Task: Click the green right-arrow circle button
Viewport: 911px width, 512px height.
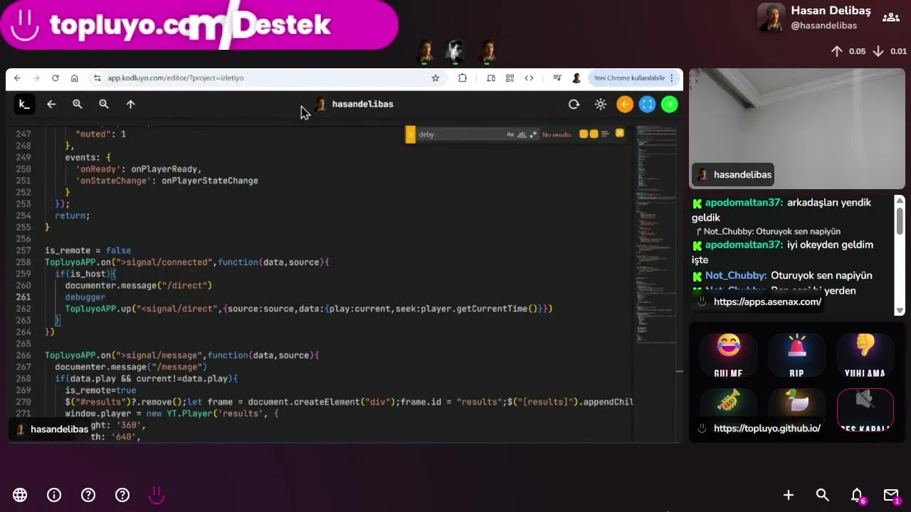Action: pyautogui.click(x=669, y=105)
